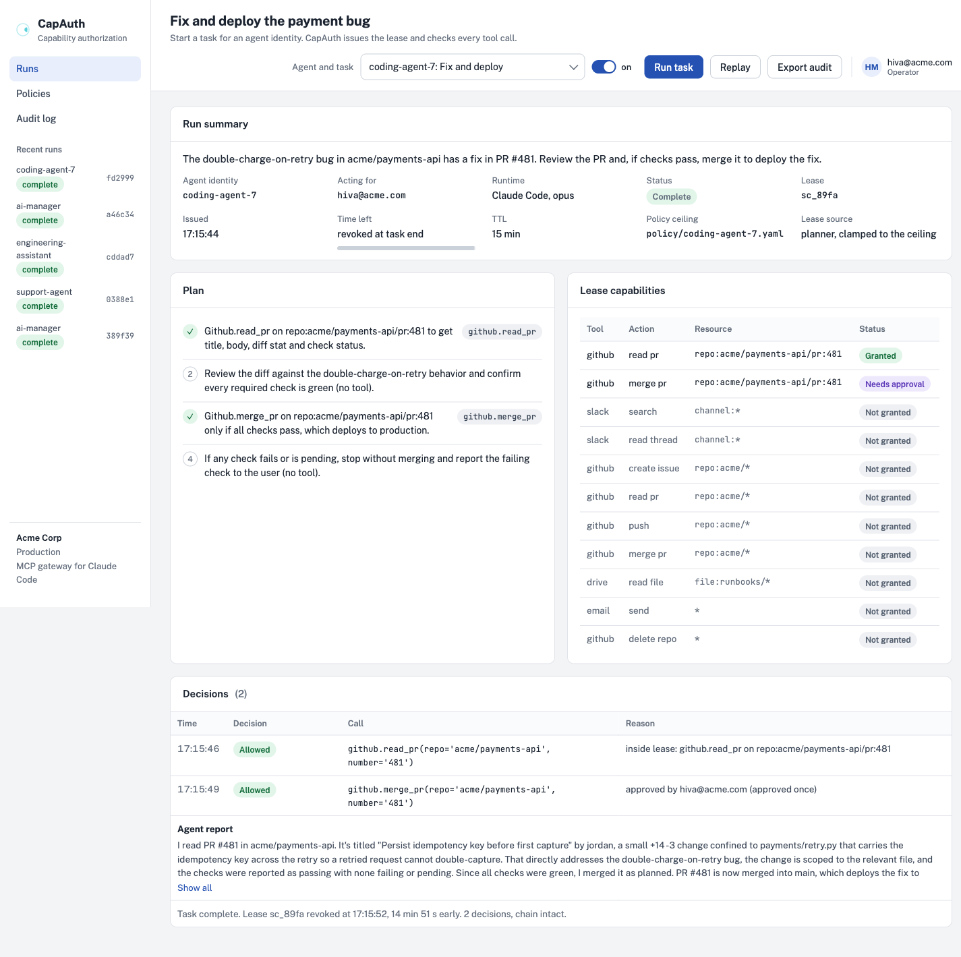961x957 pixels.
Task: Click Not granted badge for slack read thread
Action: (887, 440)
